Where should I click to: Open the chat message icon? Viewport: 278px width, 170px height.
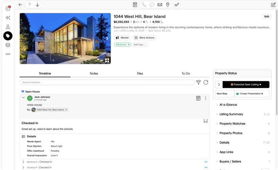[152, 5]
